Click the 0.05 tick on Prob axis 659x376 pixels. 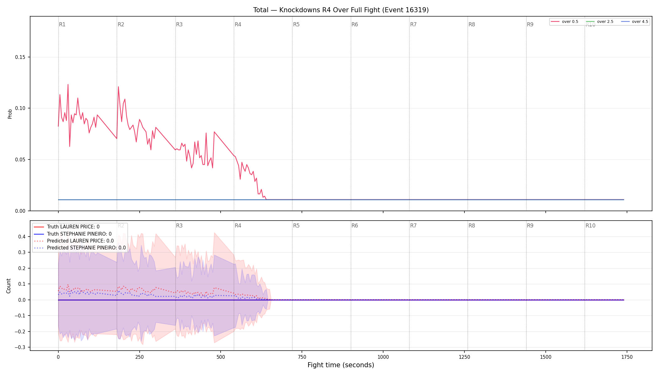click(x=20, y=160)
